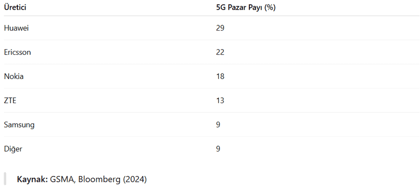Click Nokia's market share value 18
The width and height of the screenshot is (420, 189).
coord(220,76)
